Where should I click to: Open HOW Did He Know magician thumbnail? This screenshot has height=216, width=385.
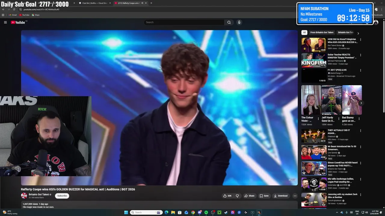point(314,45)
